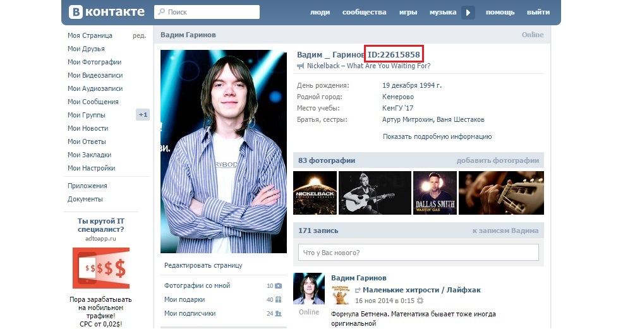Click the gear icon beside the post date

coord(420,301)
